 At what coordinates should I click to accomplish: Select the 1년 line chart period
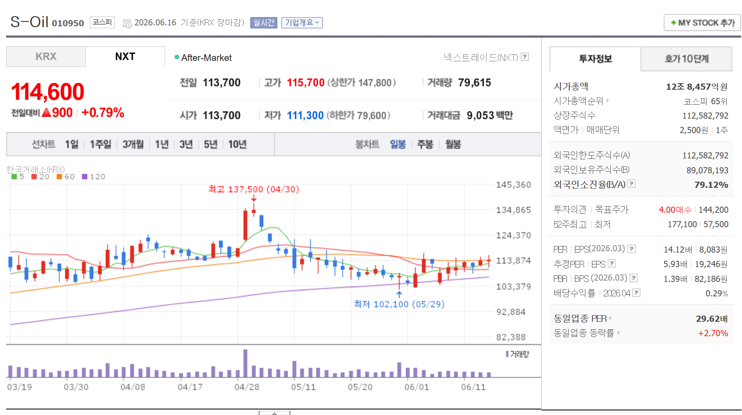tap(162, 144)
